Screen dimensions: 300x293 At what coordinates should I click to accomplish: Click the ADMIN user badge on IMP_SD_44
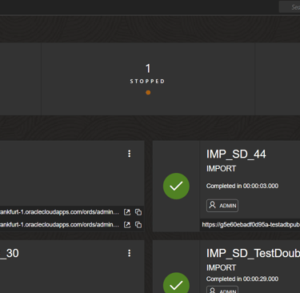click(x=222, y=206)
